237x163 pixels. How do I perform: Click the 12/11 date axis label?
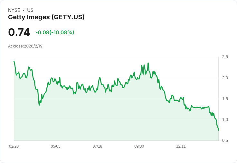click(x=181, y=146)
